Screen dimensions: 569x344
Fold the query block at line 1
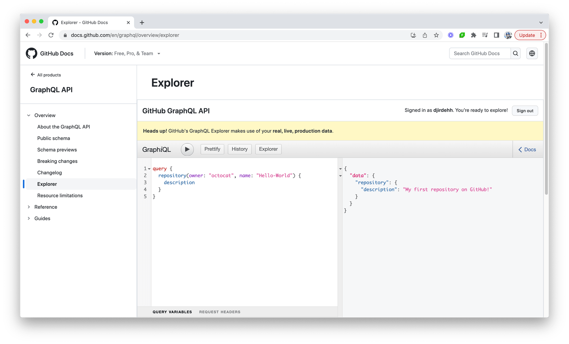point(149,169)
